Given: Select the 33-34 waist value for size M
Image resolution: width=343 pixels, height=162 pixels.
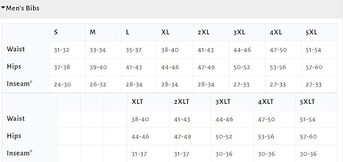Looking at the screenshot, I should 98,50.
